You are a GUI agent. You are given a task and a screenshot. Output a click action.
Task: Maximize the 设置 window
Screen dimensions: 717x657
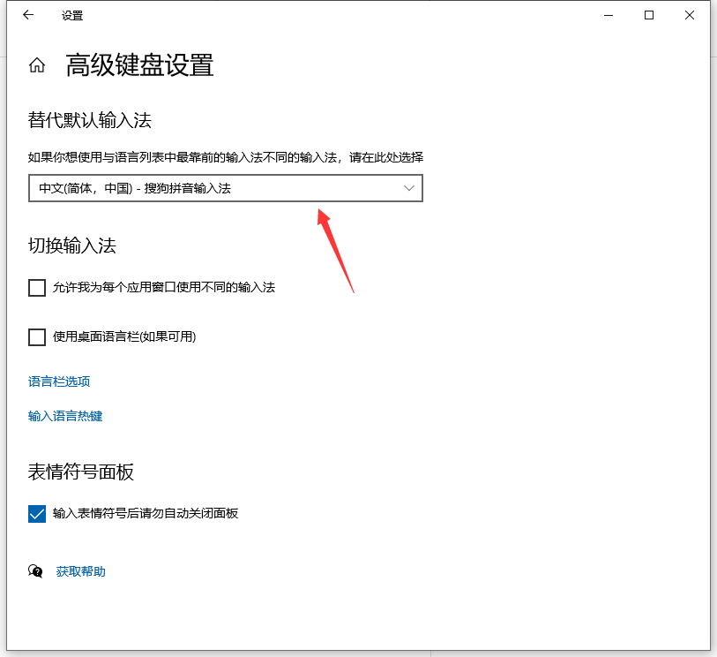tap(649, 15)
